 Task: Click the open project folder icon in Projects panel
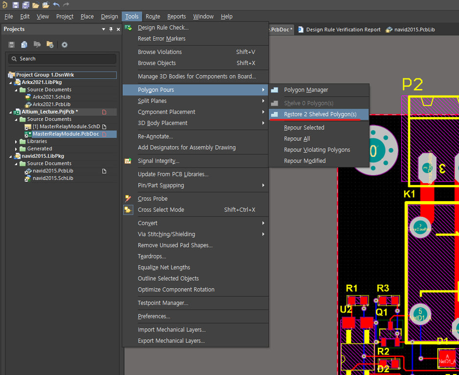pyautogui.click(x=49, y=45)
